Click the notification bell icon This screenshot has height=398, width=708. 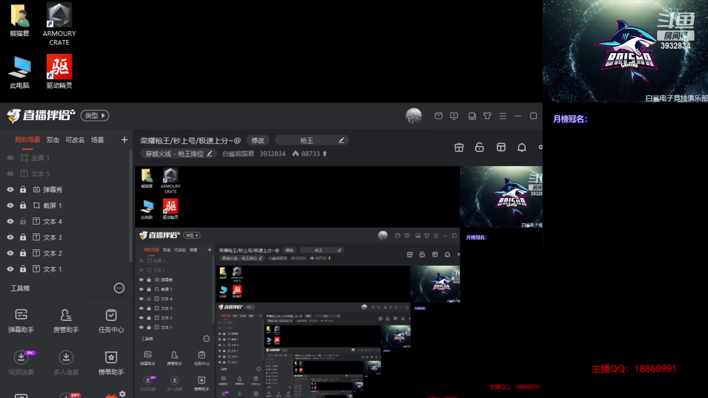522,147
